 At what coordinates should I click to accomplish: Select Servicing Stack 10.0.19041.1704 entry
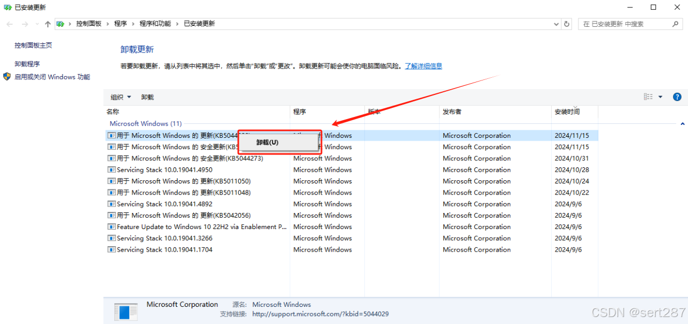click(351, 249)
